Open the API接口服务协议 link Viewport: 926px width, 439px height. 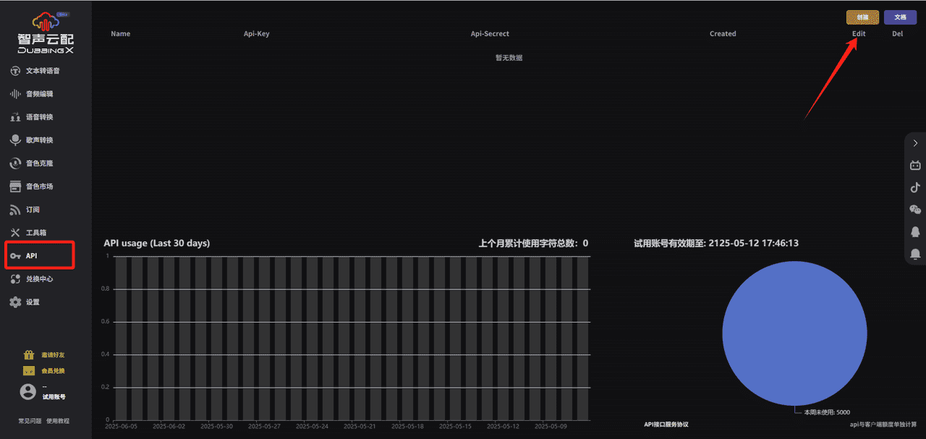coord(666,425)
